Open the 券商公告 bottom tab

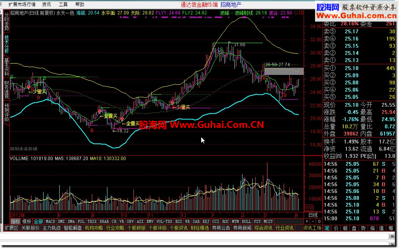(x=221, y=228)
